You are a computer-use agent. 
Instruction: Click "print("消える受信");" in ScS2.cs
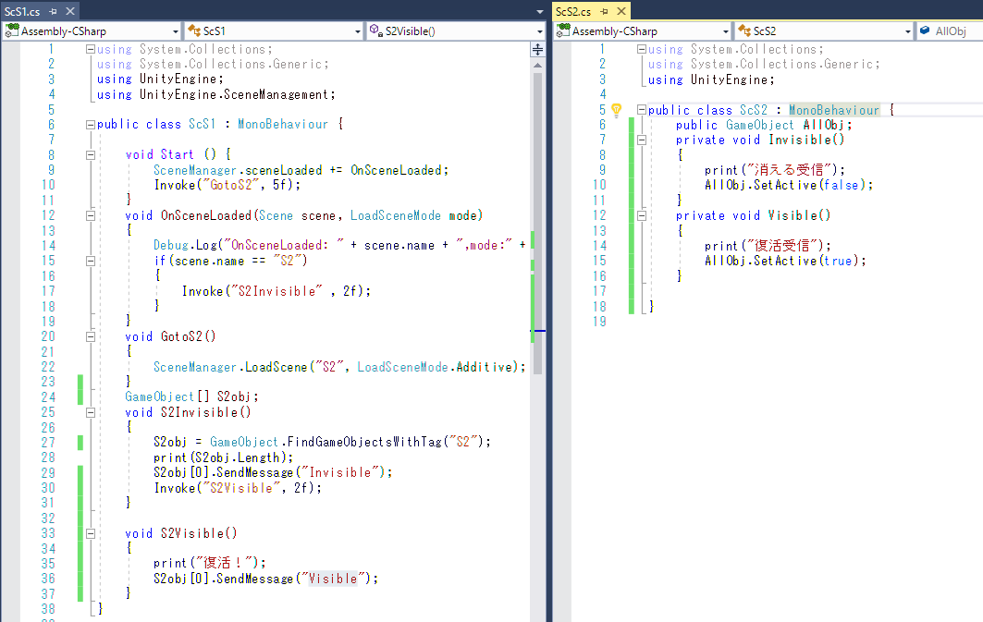[775, 170]
